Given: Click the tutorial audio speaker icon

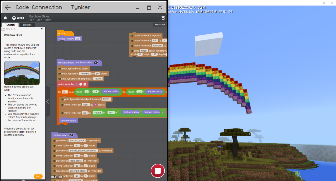Looking at the screenshot, I should [x=42, y=29].
